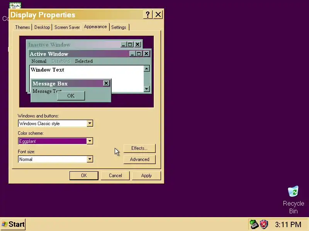Expand the Font size dropdown arrow

tap(90, 159)
